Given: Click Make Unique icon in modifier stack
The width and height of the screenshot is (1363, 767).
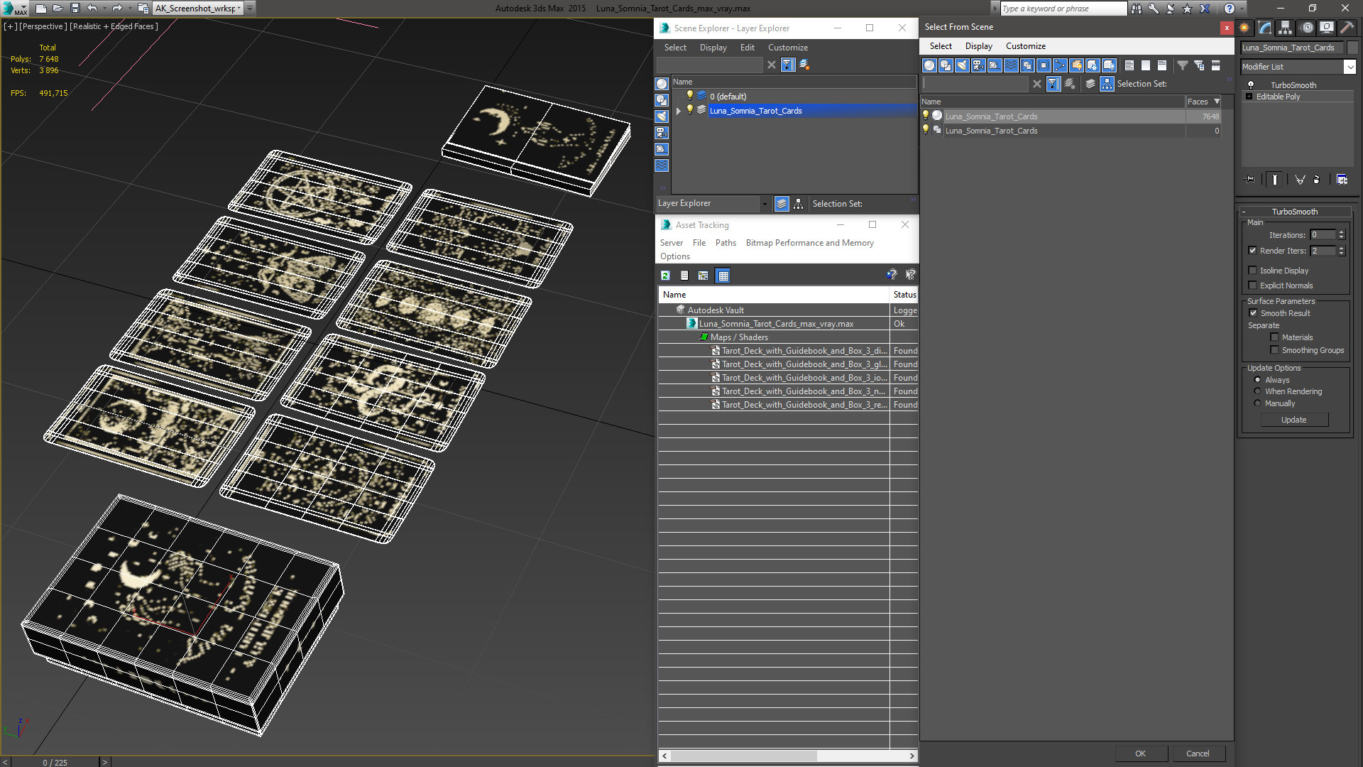Looking at the screenshot, I should tap(1300, 180).
